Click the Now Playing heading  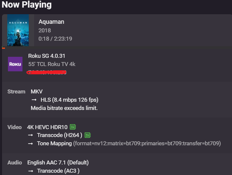[x=27, y=5]
